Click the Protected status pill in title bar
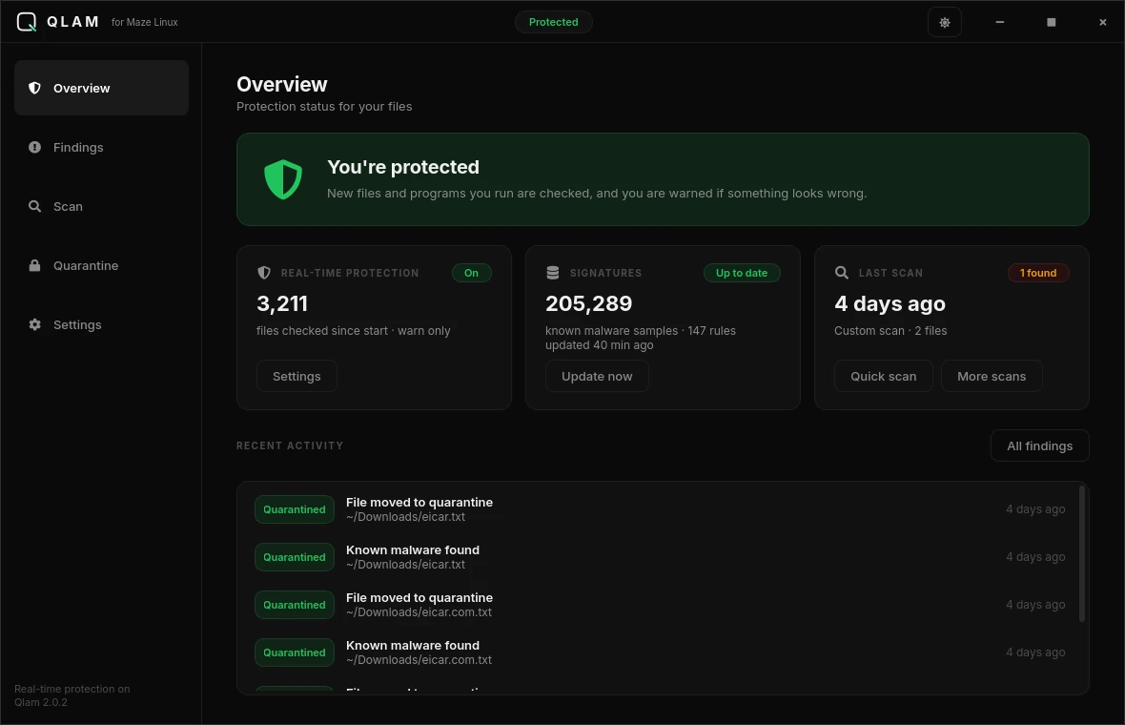 (553, 22)
